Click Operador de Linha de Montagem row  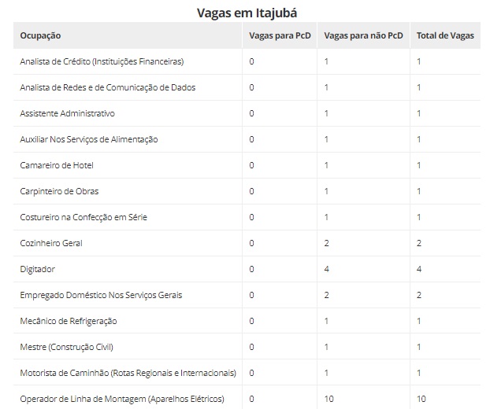click(247, 399)
